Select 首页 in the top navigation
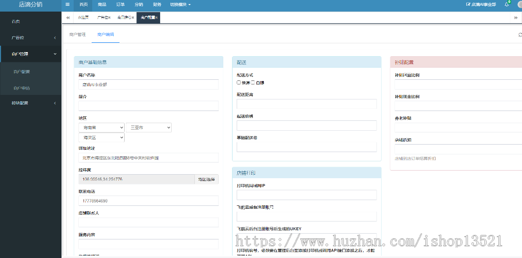Viewport: 522px width, 258px height. [84, 5]
